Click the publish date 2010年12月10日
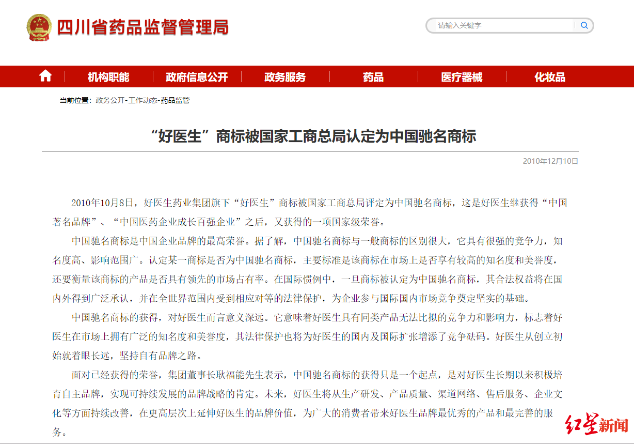634x447 pixels. pos(550,161)
